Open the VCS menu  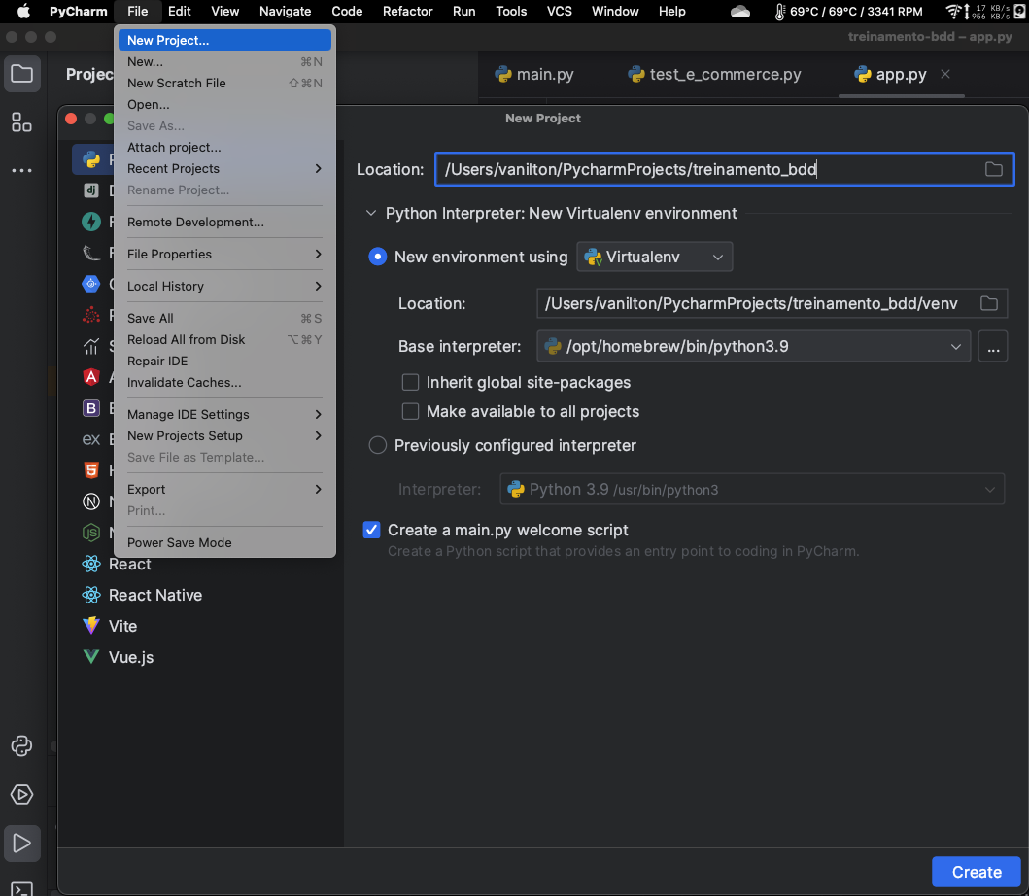pyautogui.click(x=559, y=11)
